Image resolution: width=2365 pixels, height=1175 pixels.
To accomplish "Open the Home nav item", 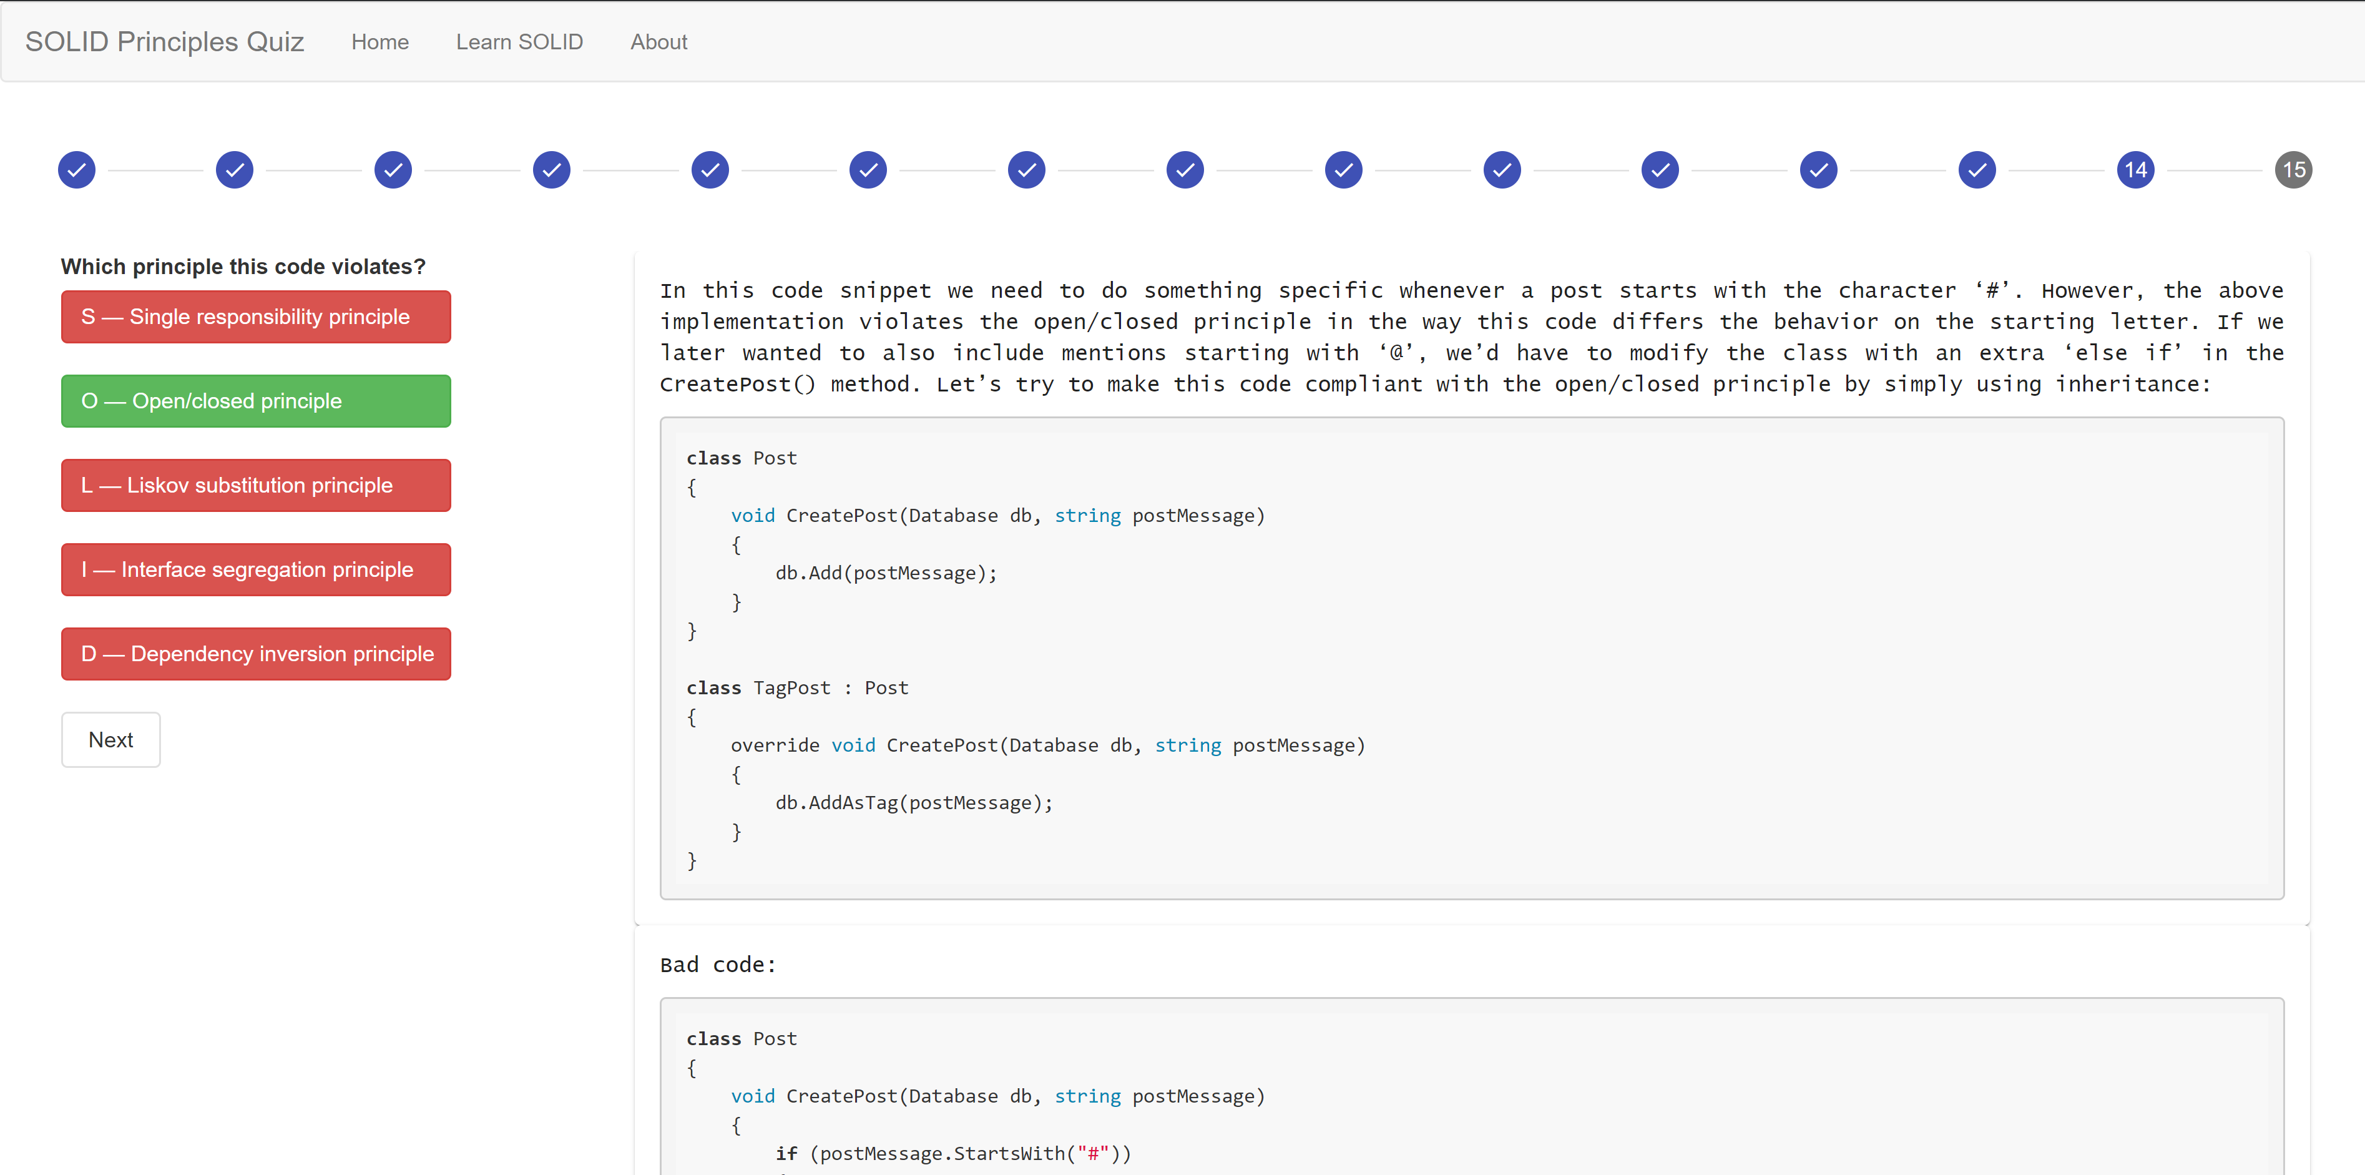I will coord(380,42).
